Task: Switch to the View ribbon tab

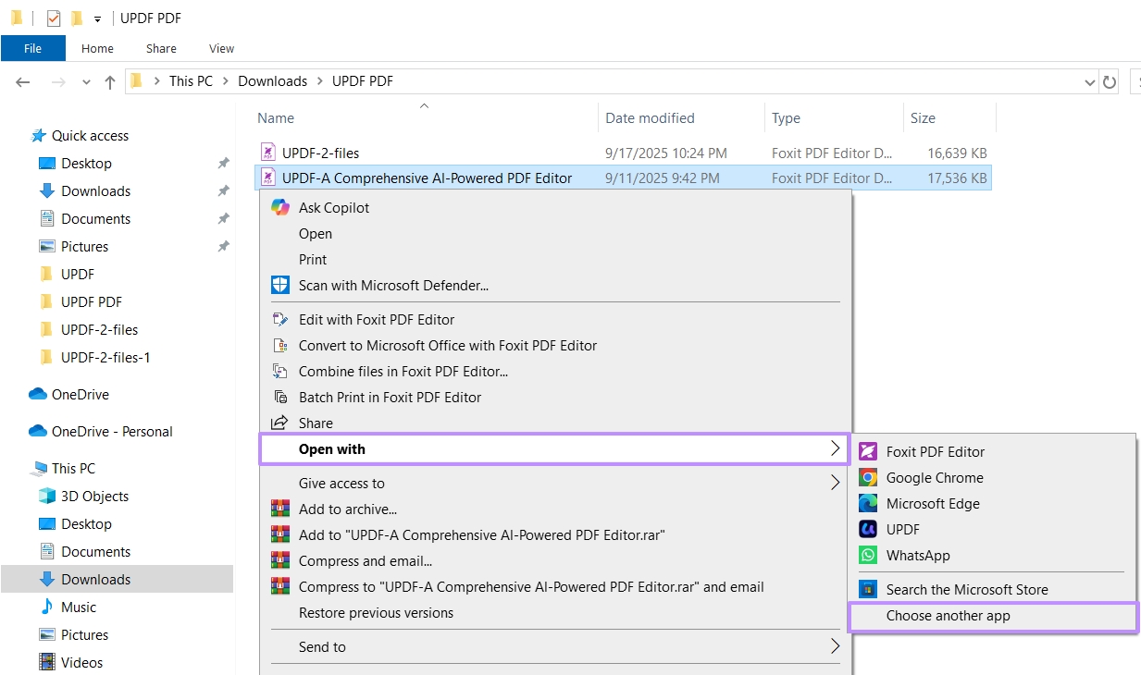Action: tap(221, 48)
